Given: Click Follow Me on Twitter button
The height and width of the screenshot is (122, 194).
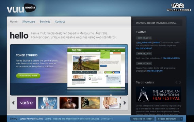Looking at the screenshot, I should click(142, 119).
